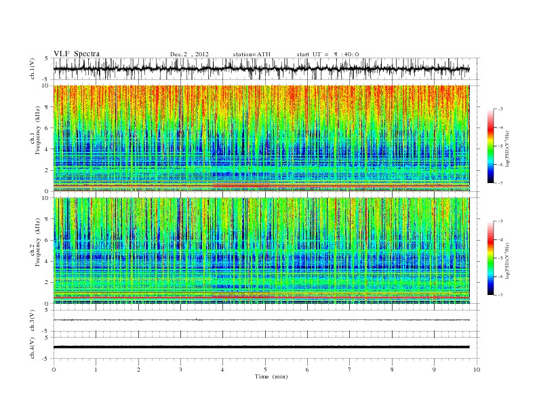Click the ch.1 spectrogram panel
Screen dimensions: 537x415
tap(261, 138)
